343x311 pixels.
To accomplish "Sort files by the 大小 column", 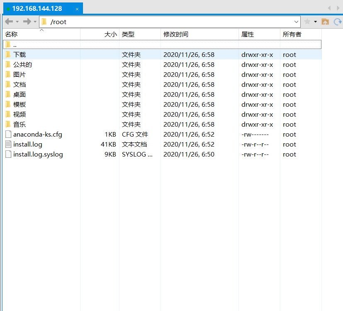I will click(x=109, y=34).
